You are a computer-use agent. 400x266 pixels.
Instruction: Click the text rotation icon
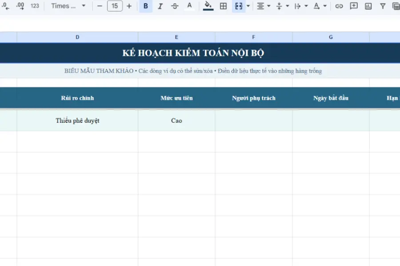tap(316, 6)
